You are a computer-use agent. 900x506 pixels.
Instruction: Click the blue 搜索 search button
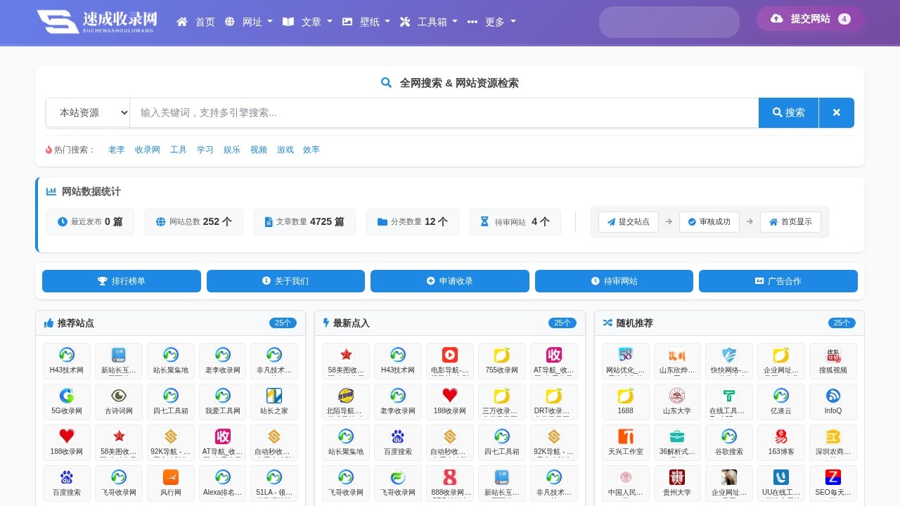coord(788,112)
